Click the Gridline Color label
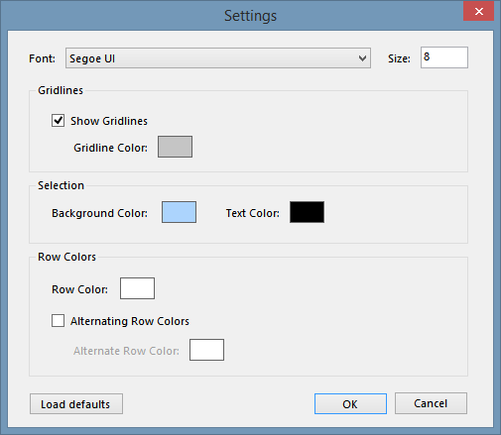The width and height of the screenshot is (501, 435). 110,148
